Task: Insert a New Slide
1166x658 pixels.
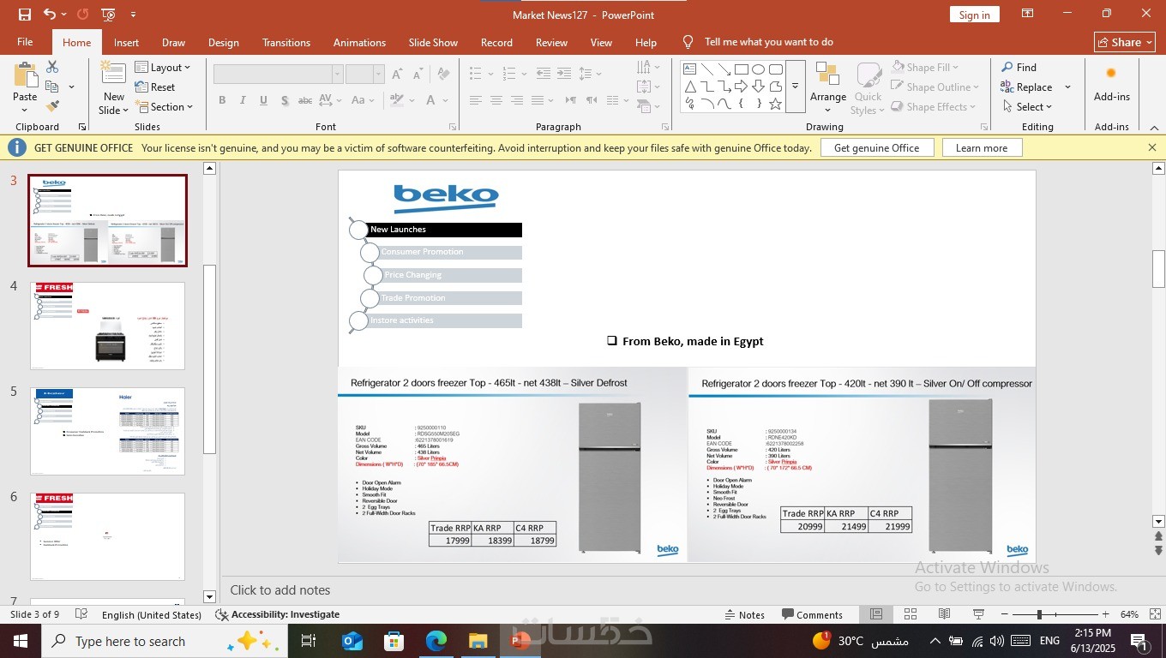Action: (x=113, y=87)
